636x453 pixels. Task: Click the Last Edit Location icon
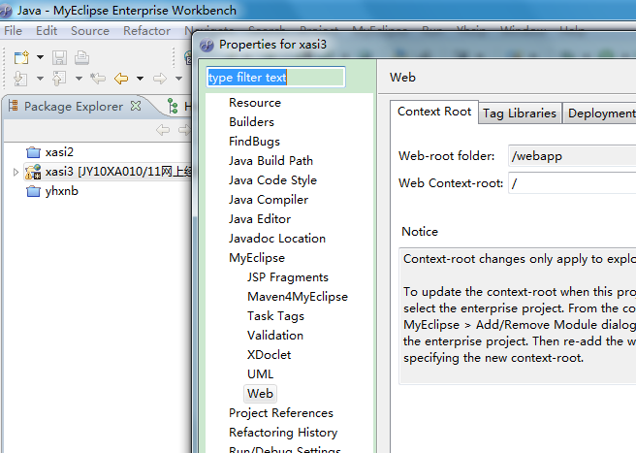pos(98,78)
